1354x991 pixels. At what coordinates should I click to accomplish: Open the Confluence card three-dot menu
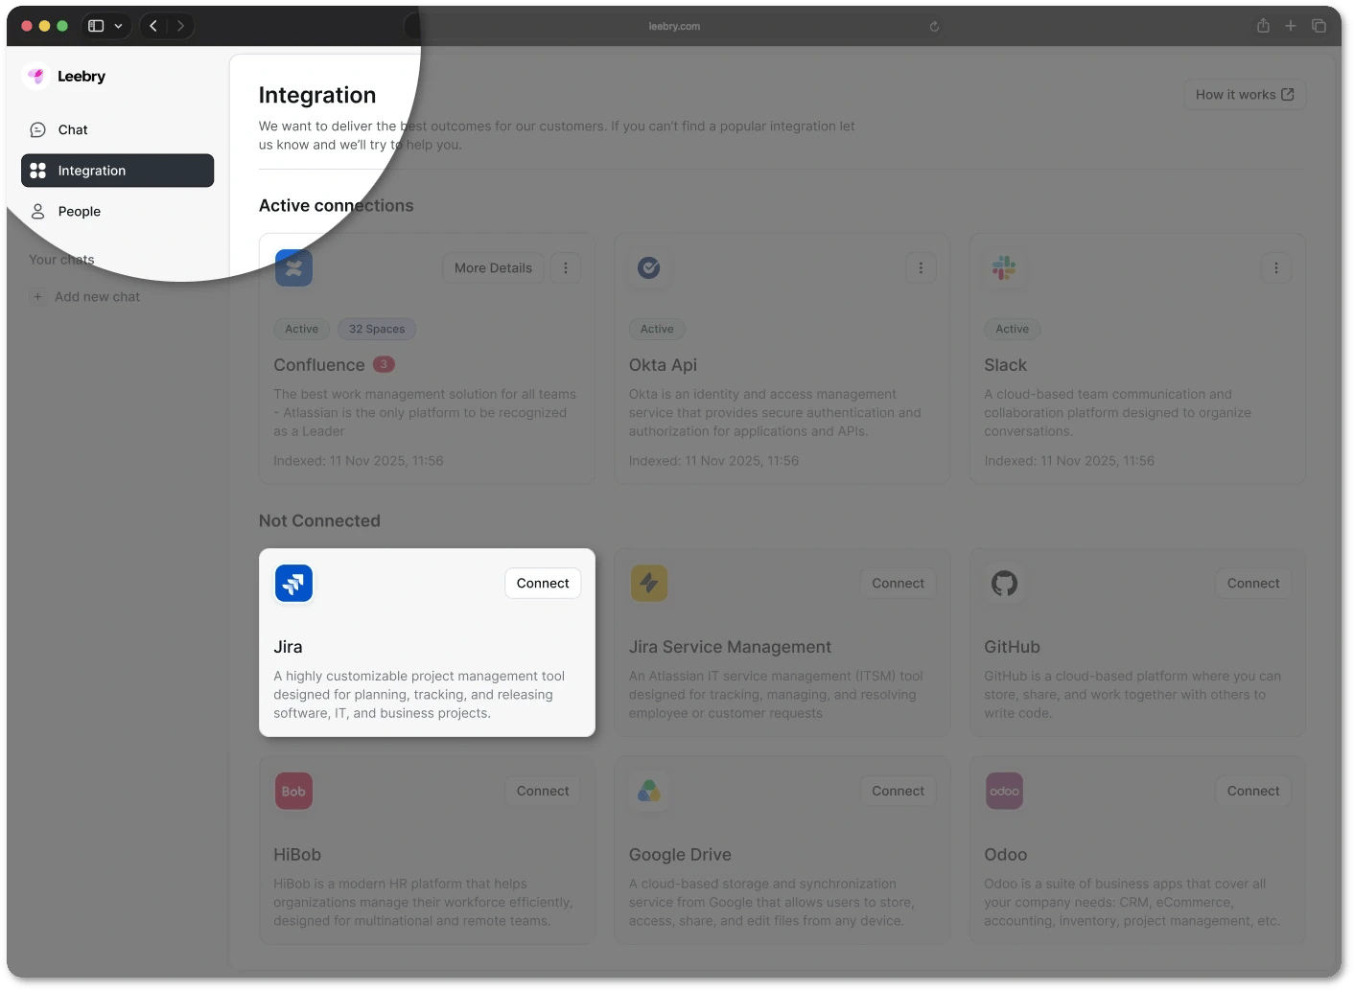pos(566,268)
